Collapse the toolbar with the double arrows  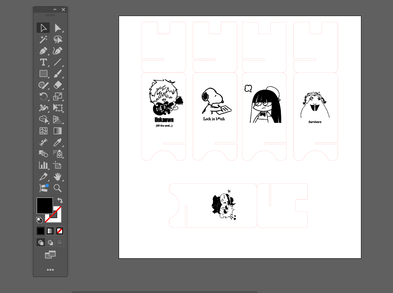[x=55, y=9]
